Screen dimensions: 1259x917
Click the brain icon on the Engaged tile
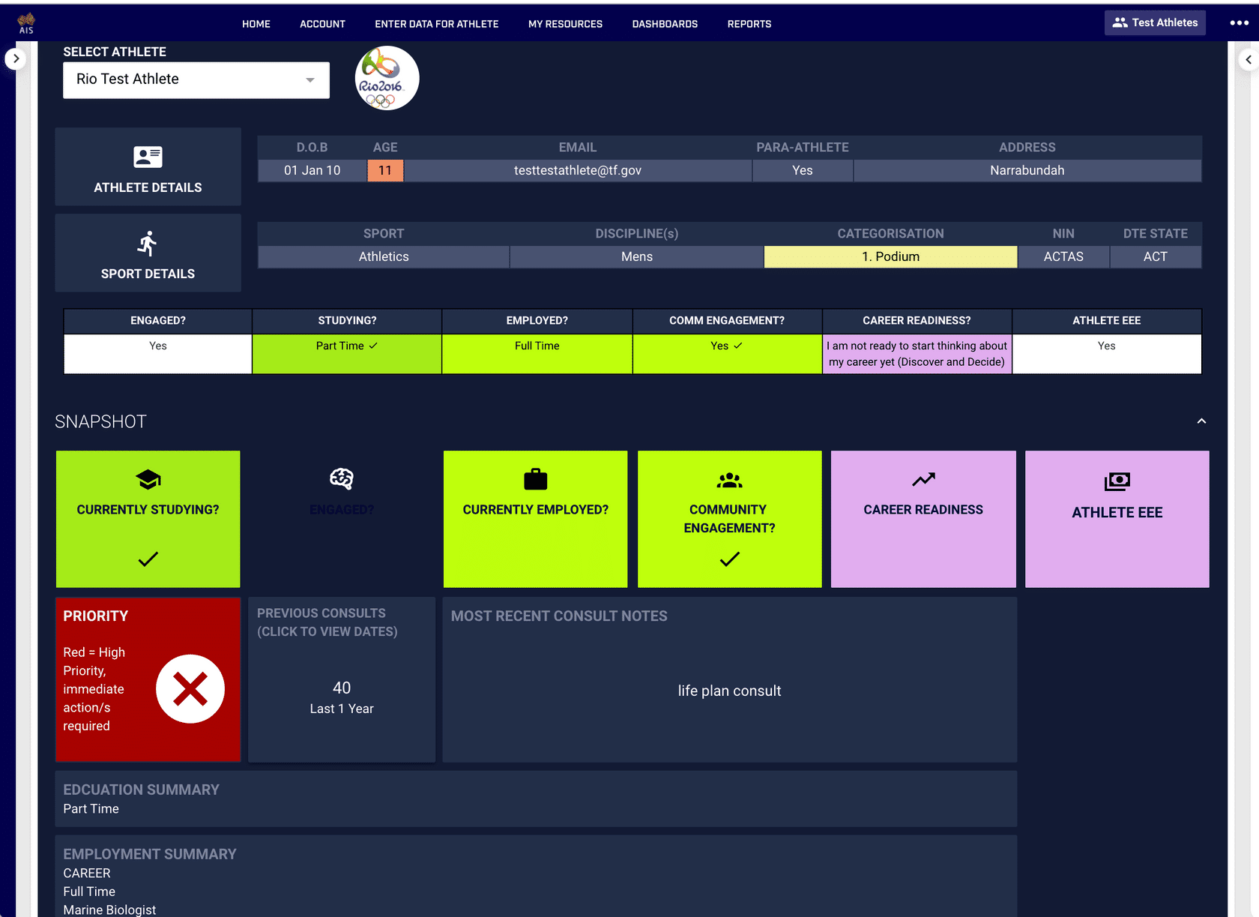tap(342, 478)
